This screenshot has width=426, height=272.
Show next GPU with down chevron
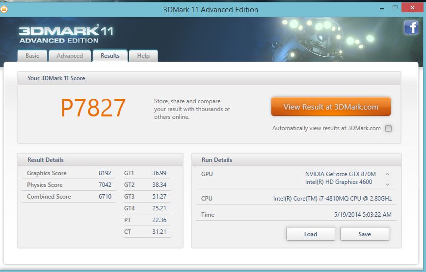(x=388, y=184)
